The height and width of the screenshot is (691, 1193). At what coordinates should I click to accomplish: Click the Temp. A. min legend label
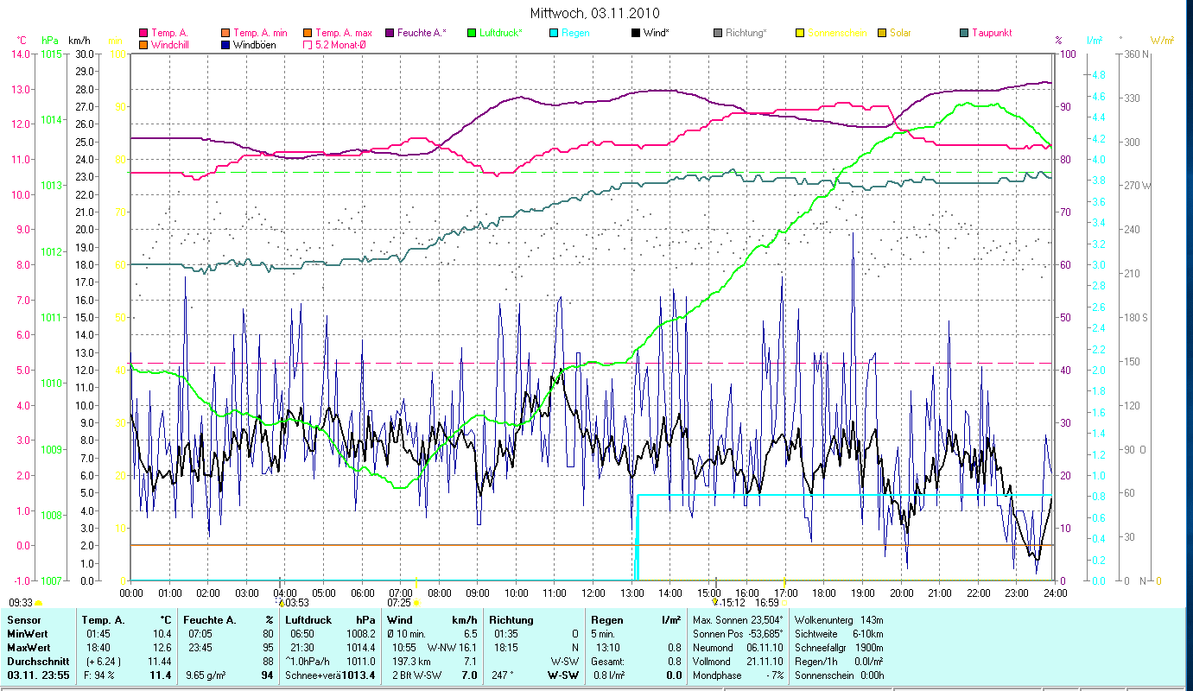[x=260, y=33]
